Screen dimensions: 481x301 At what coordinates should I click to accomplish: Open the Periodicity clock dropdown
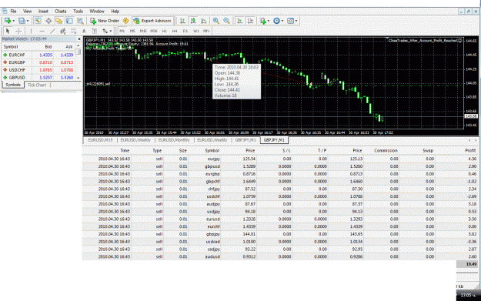coord(279,21)
